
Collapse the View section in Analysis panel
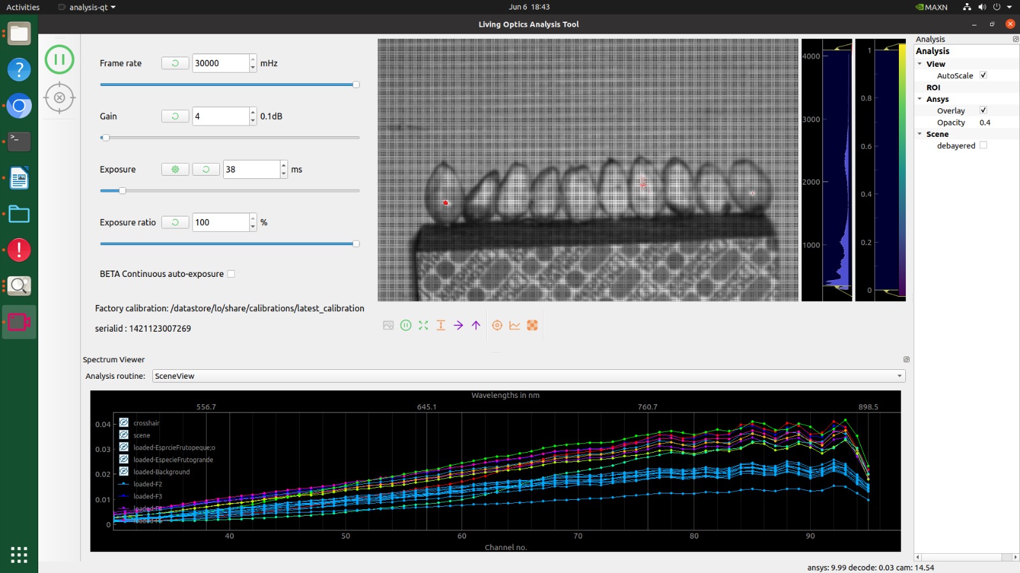coord(920,64)
